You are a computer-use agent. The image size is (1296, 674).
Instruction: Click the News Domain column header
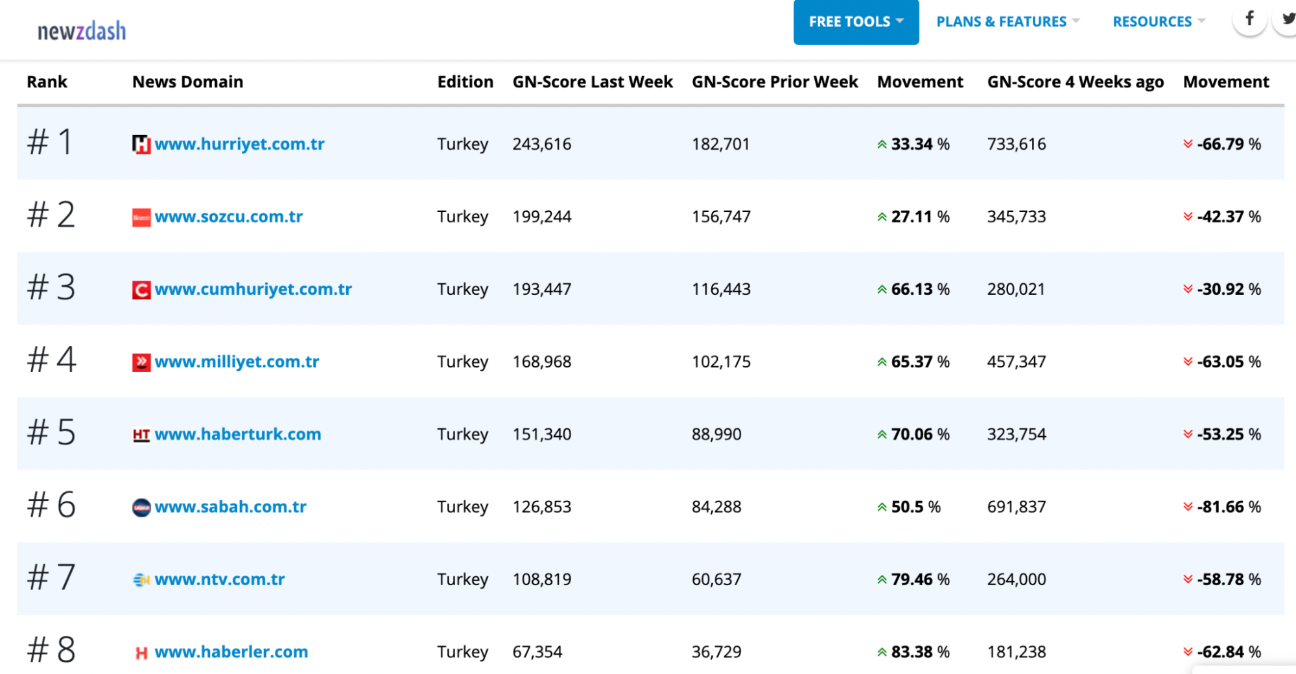coord(187,82)
